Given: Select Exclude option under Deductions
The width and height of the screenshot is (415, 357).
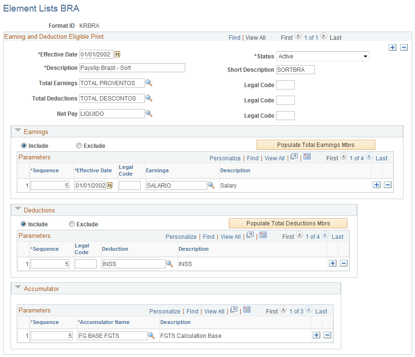Looking at the screenshot, I should pyautogui.click(x=72, y=224).
